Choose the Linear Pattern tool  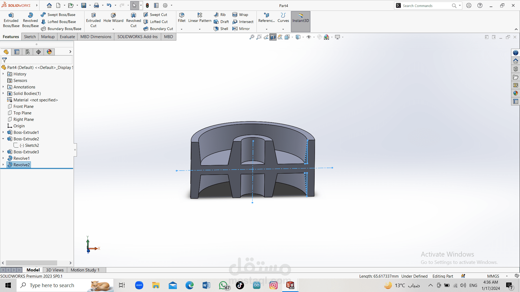[200, 18]
